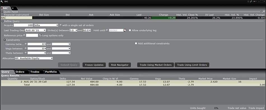Viewport: 266px width, 110px height.
Task: Click info icon beside Theta between
Action: point(25,53)
